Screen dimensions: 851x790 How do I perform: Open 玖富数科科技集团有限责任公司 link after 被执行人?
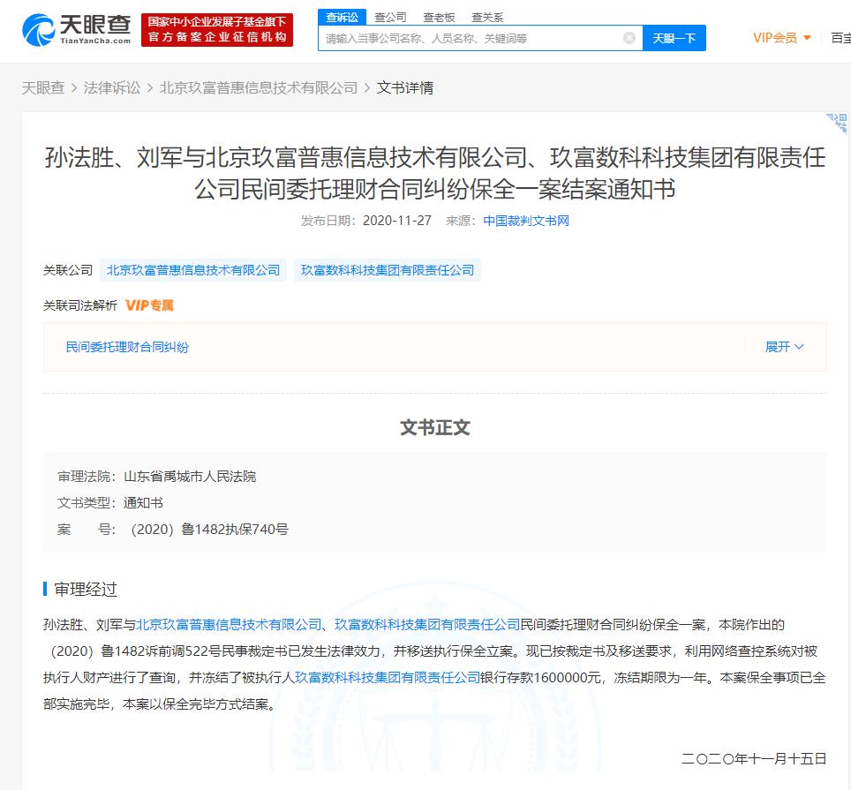(x=388, y=678)
